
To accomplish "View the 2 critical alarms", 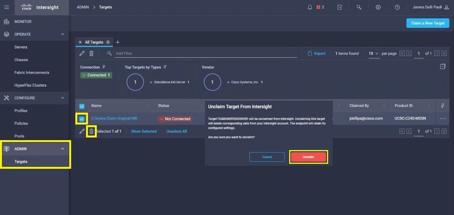I will (320, 7).
